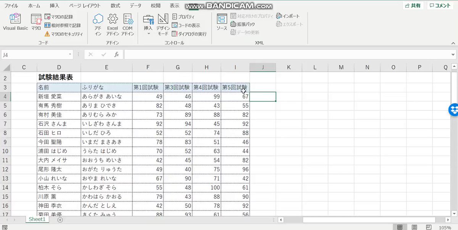This screenshot has height=230, width=458.
Task: Select column header D
Action: [x=59, y=68]
